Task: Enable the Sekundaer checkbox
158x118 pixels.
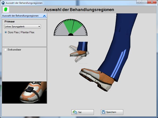Action: pyautogui.click(x=6, y=49)
